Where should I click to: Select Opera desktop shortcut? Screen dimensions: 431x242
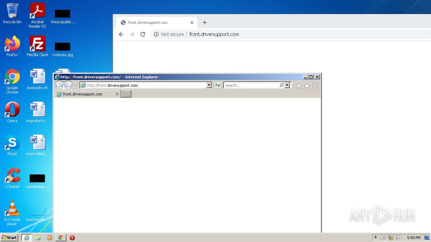(x=12, y=112)
